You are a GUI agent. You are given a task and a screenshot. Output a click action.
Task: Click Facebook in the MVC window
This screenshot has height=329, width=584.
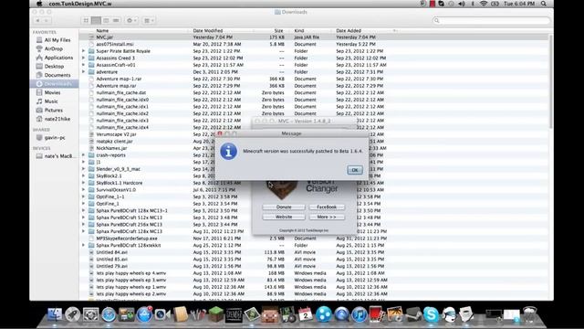tap(327, 207)
